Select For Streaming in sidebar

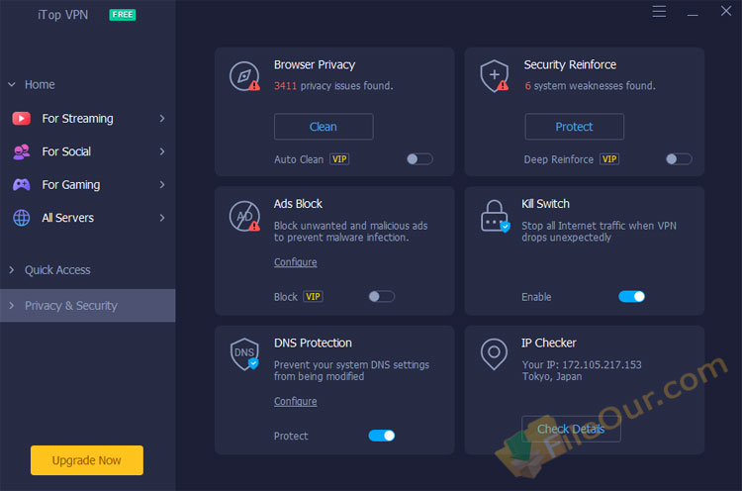coord(88,119)
